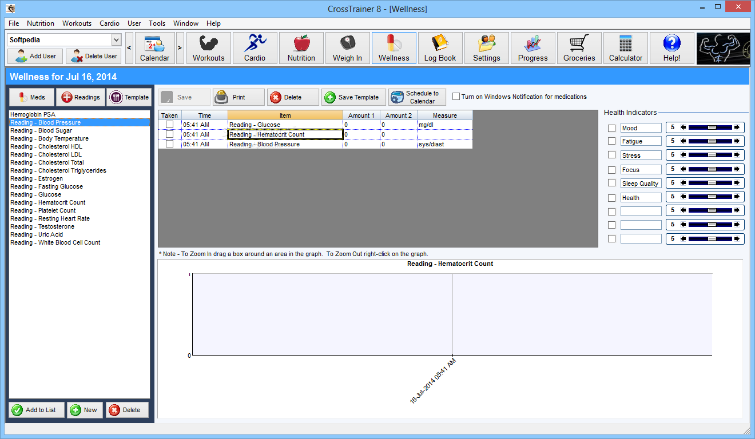Open the Workouts section icon

coord(209,48)
